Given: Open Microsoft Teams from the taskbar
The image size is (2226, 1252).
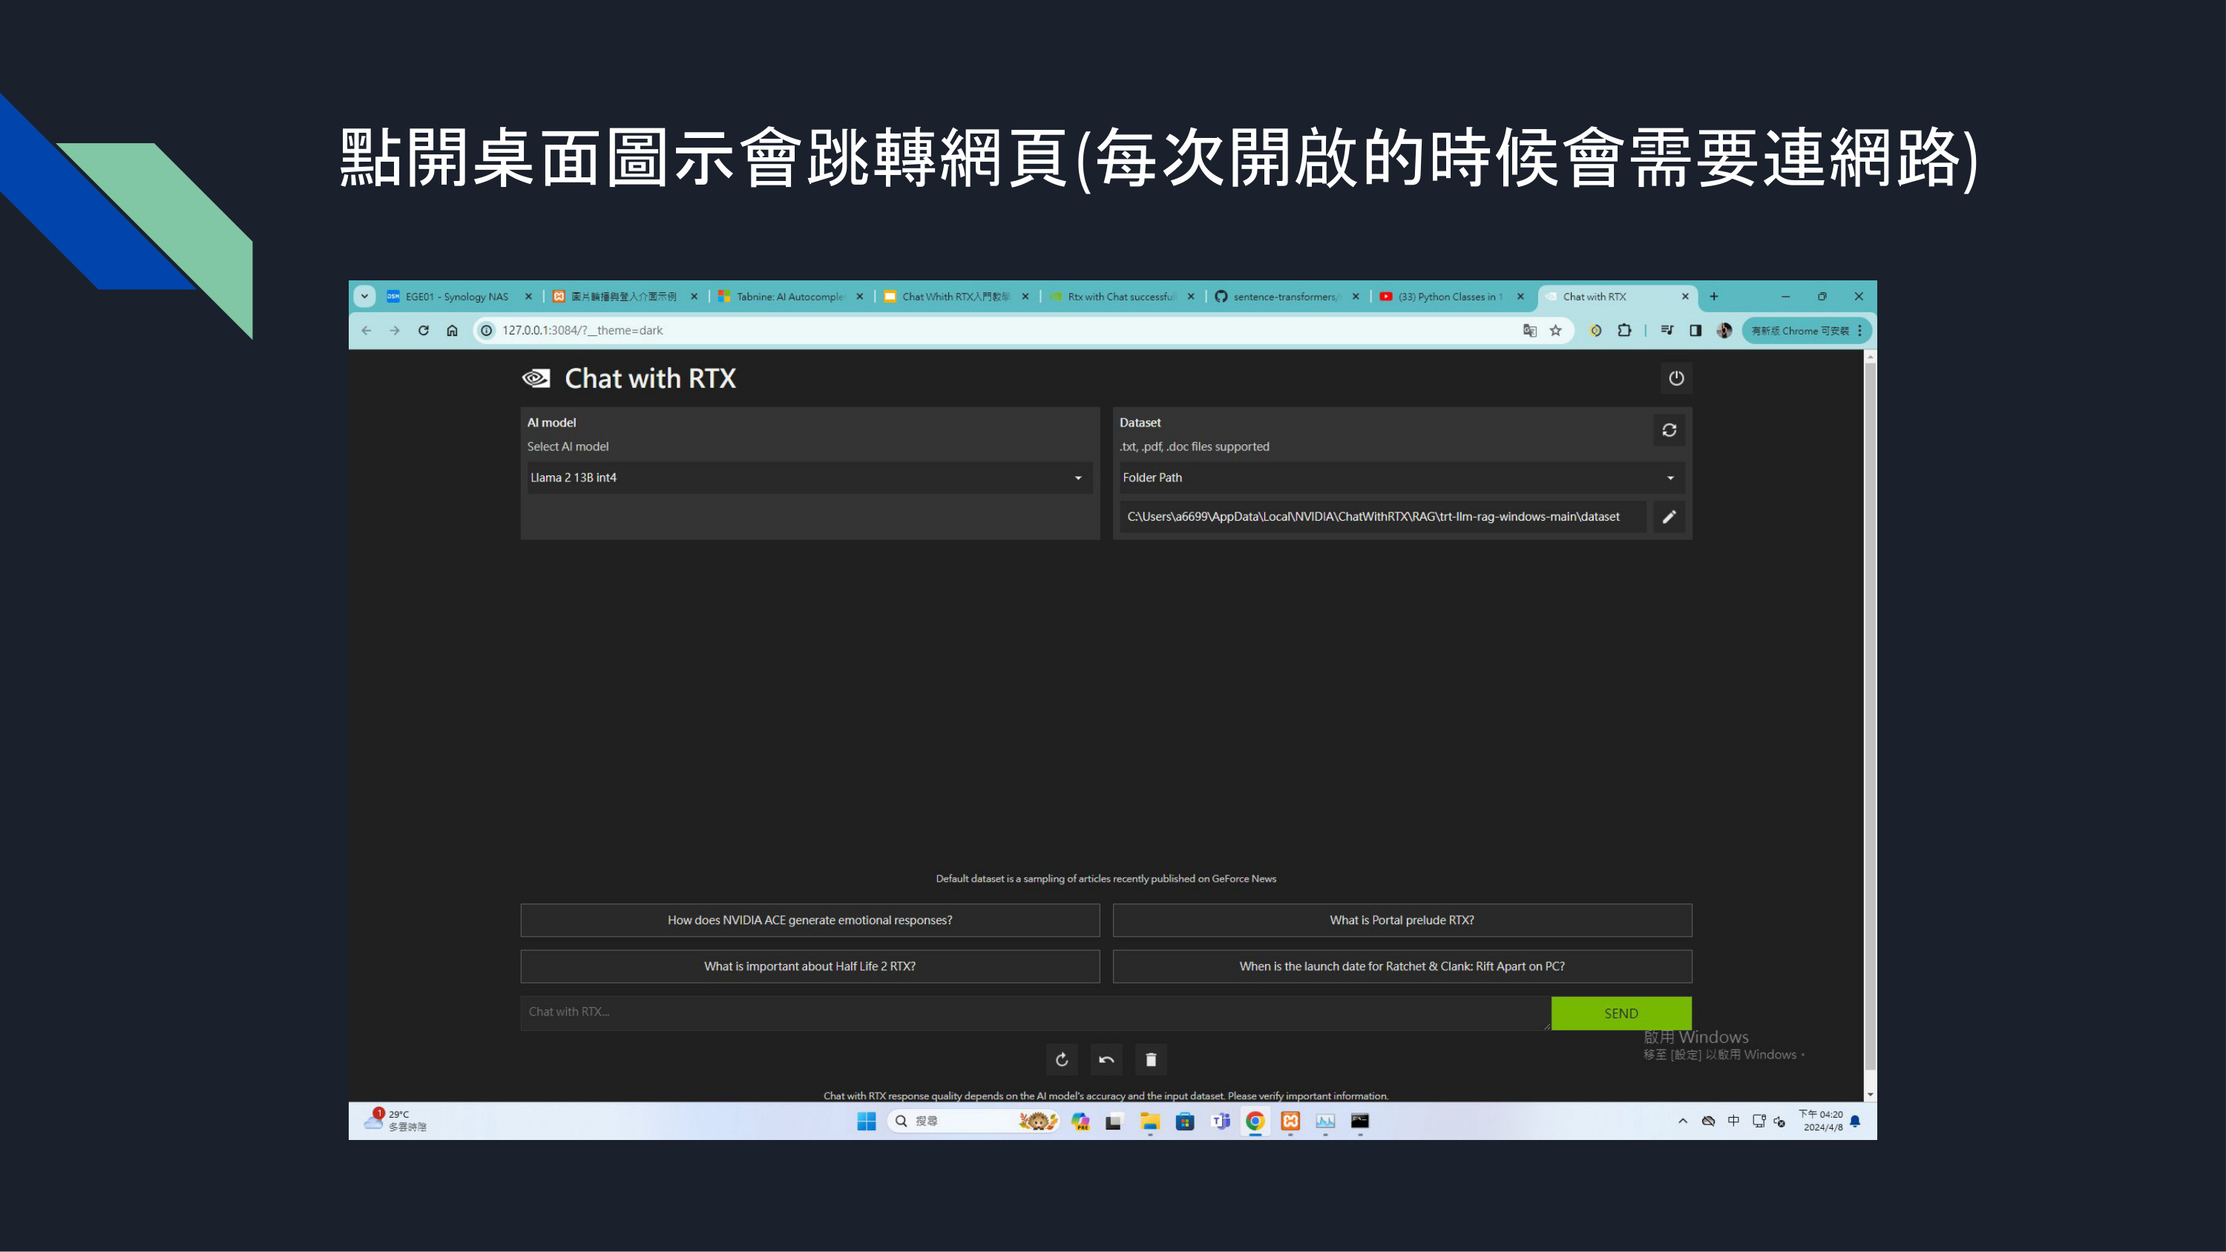Looking at the screenshot, I should coord(1220,1121).
